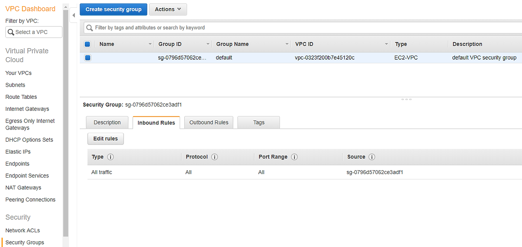Open Endpoints in the sidebar
Screen dimensions: 522x247
tap(18, 164)
